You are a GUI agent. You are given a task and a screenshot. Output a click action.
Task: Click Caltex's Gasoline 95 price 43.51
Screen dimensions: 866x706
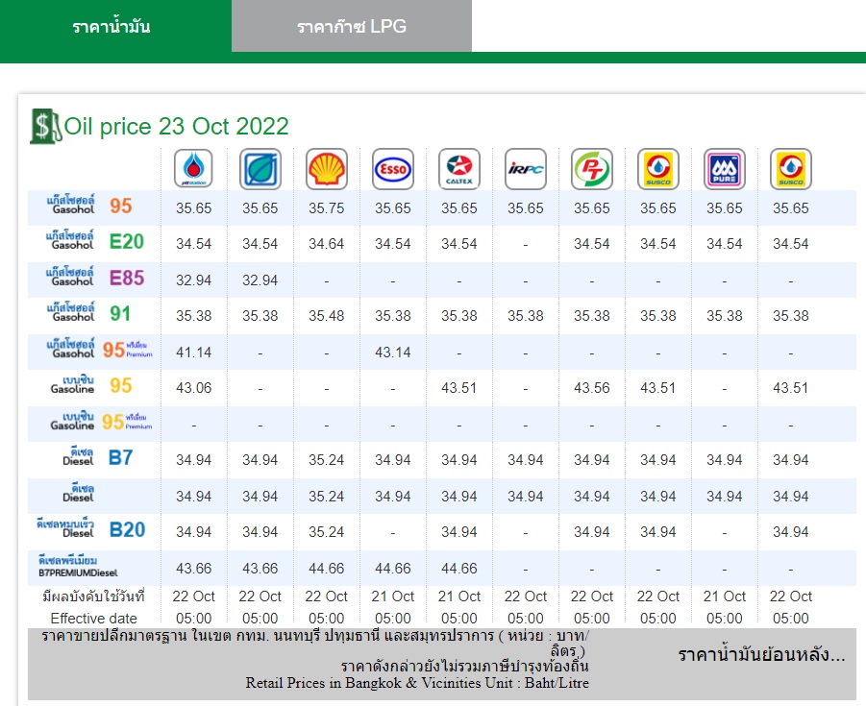pyautogui.click(x=459, y=388)
